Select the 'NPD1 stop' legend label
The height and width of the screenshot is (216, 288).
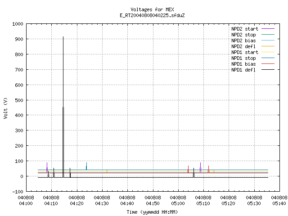click(243, 58)
